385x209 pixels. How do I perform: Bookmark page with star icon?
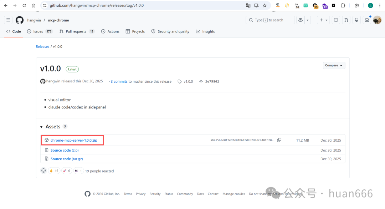pyautogui.click(x=265, y=5)
